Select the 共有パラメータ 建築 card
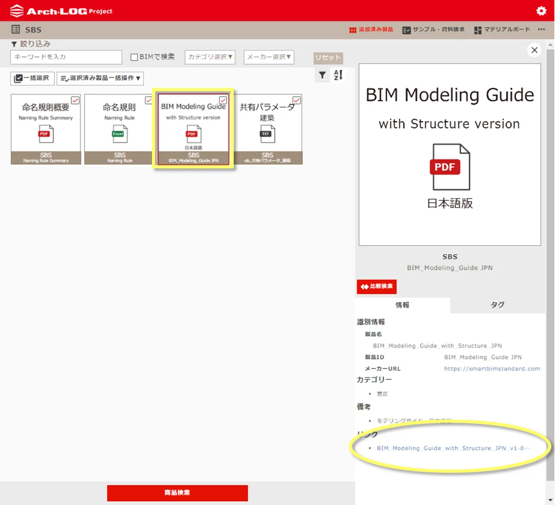Image resolution: width=558 pixels, height=505 pixels. pos(267,129)
